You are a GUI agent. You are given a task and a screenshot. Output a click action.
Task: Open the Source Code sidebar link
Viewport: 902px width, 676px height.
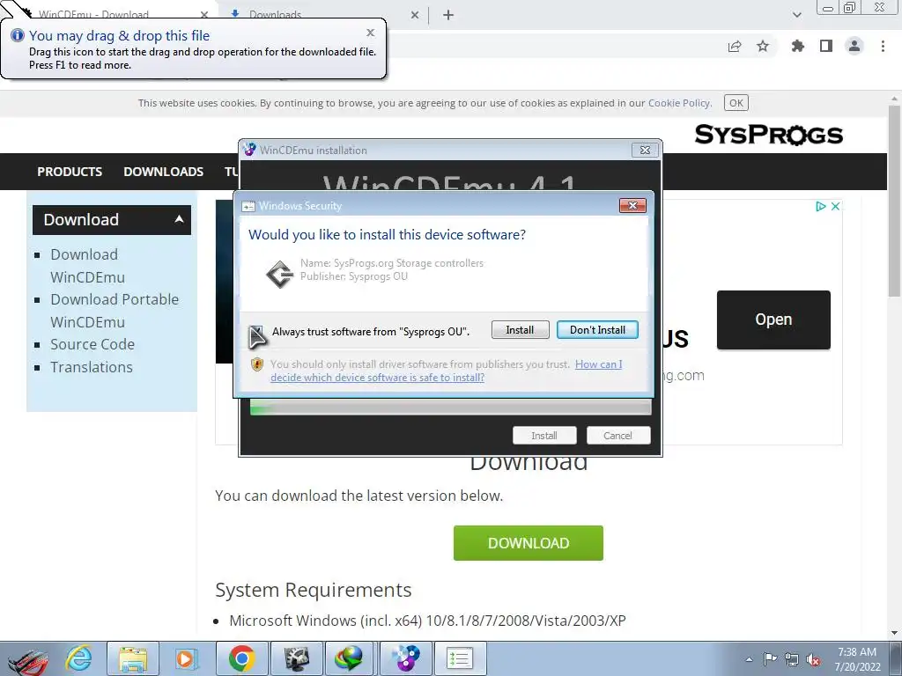tap(92, 344)
